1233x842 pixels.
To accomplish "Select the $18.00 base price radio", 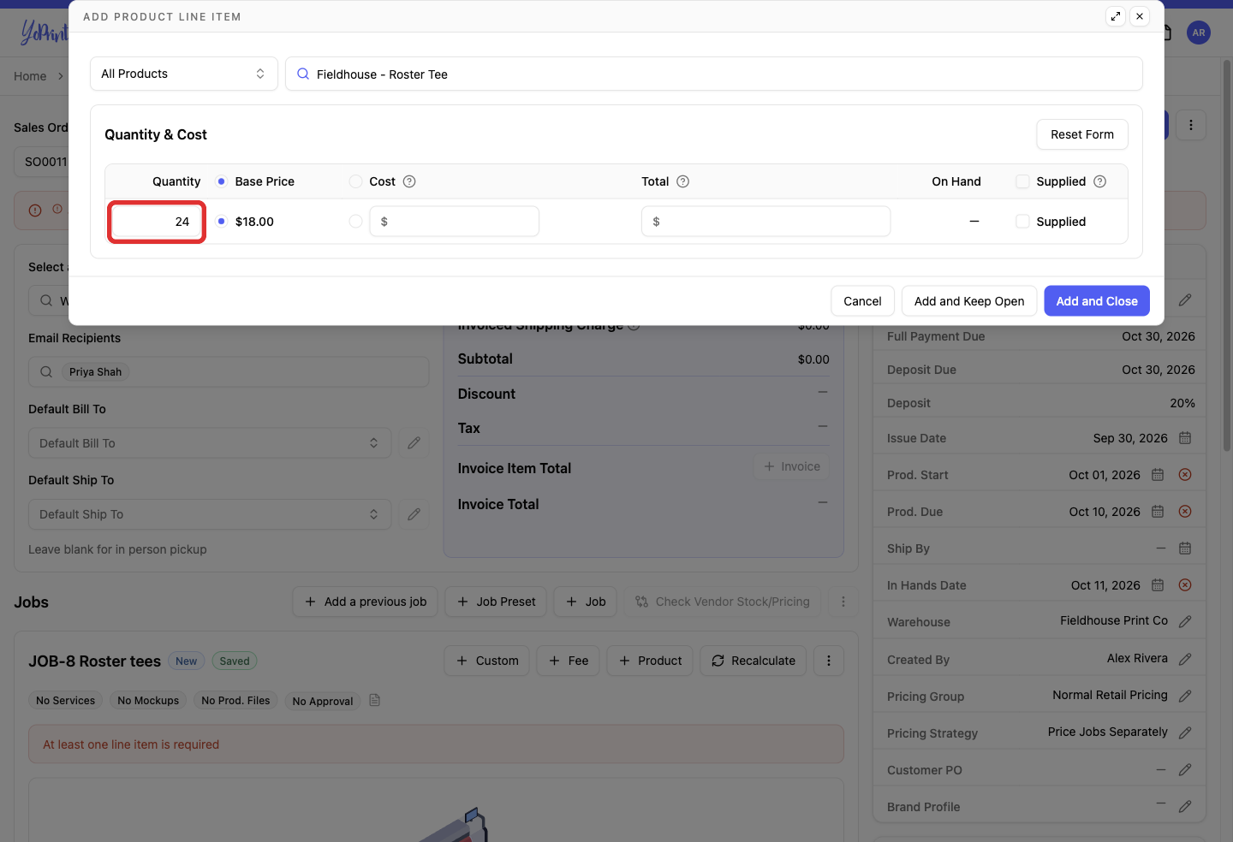I will 222,222.
